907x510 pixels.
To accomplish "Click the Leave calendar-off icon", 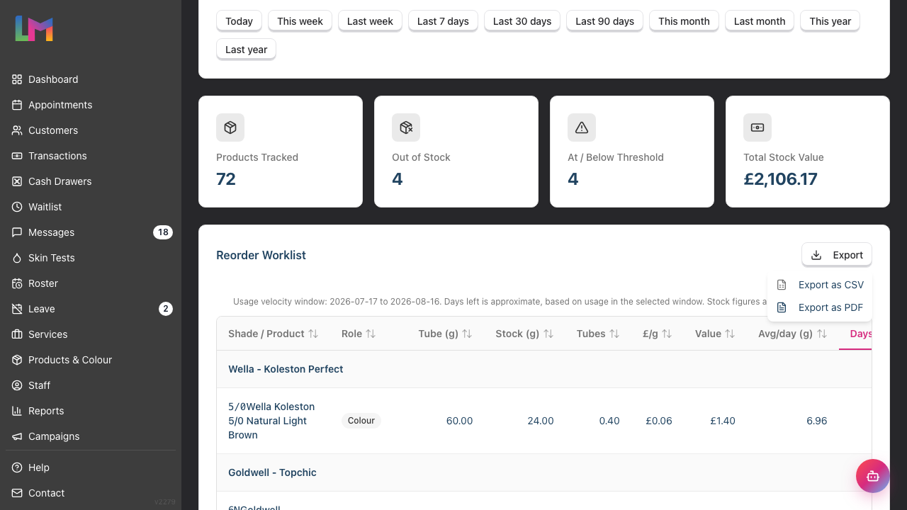I will point(17,309).
